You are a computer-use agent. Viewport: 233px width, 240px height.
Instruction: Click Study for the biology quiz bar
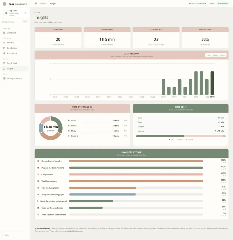pyautogui.click(x=136, y=195)
